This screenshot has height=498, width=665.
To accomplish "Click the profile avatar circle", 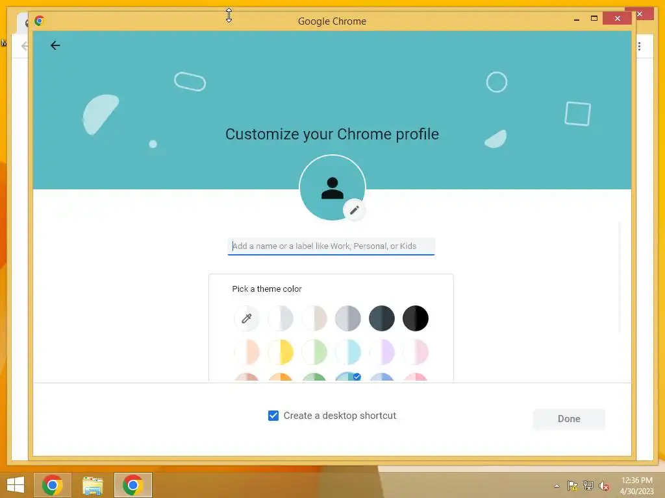I will pyautogui.click(x=332, y=187).
